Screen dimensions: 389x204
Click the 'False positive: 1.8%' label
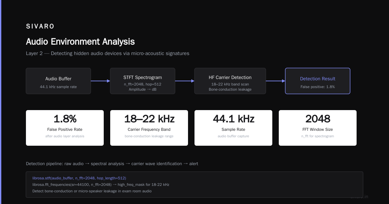tap(318, 87)
